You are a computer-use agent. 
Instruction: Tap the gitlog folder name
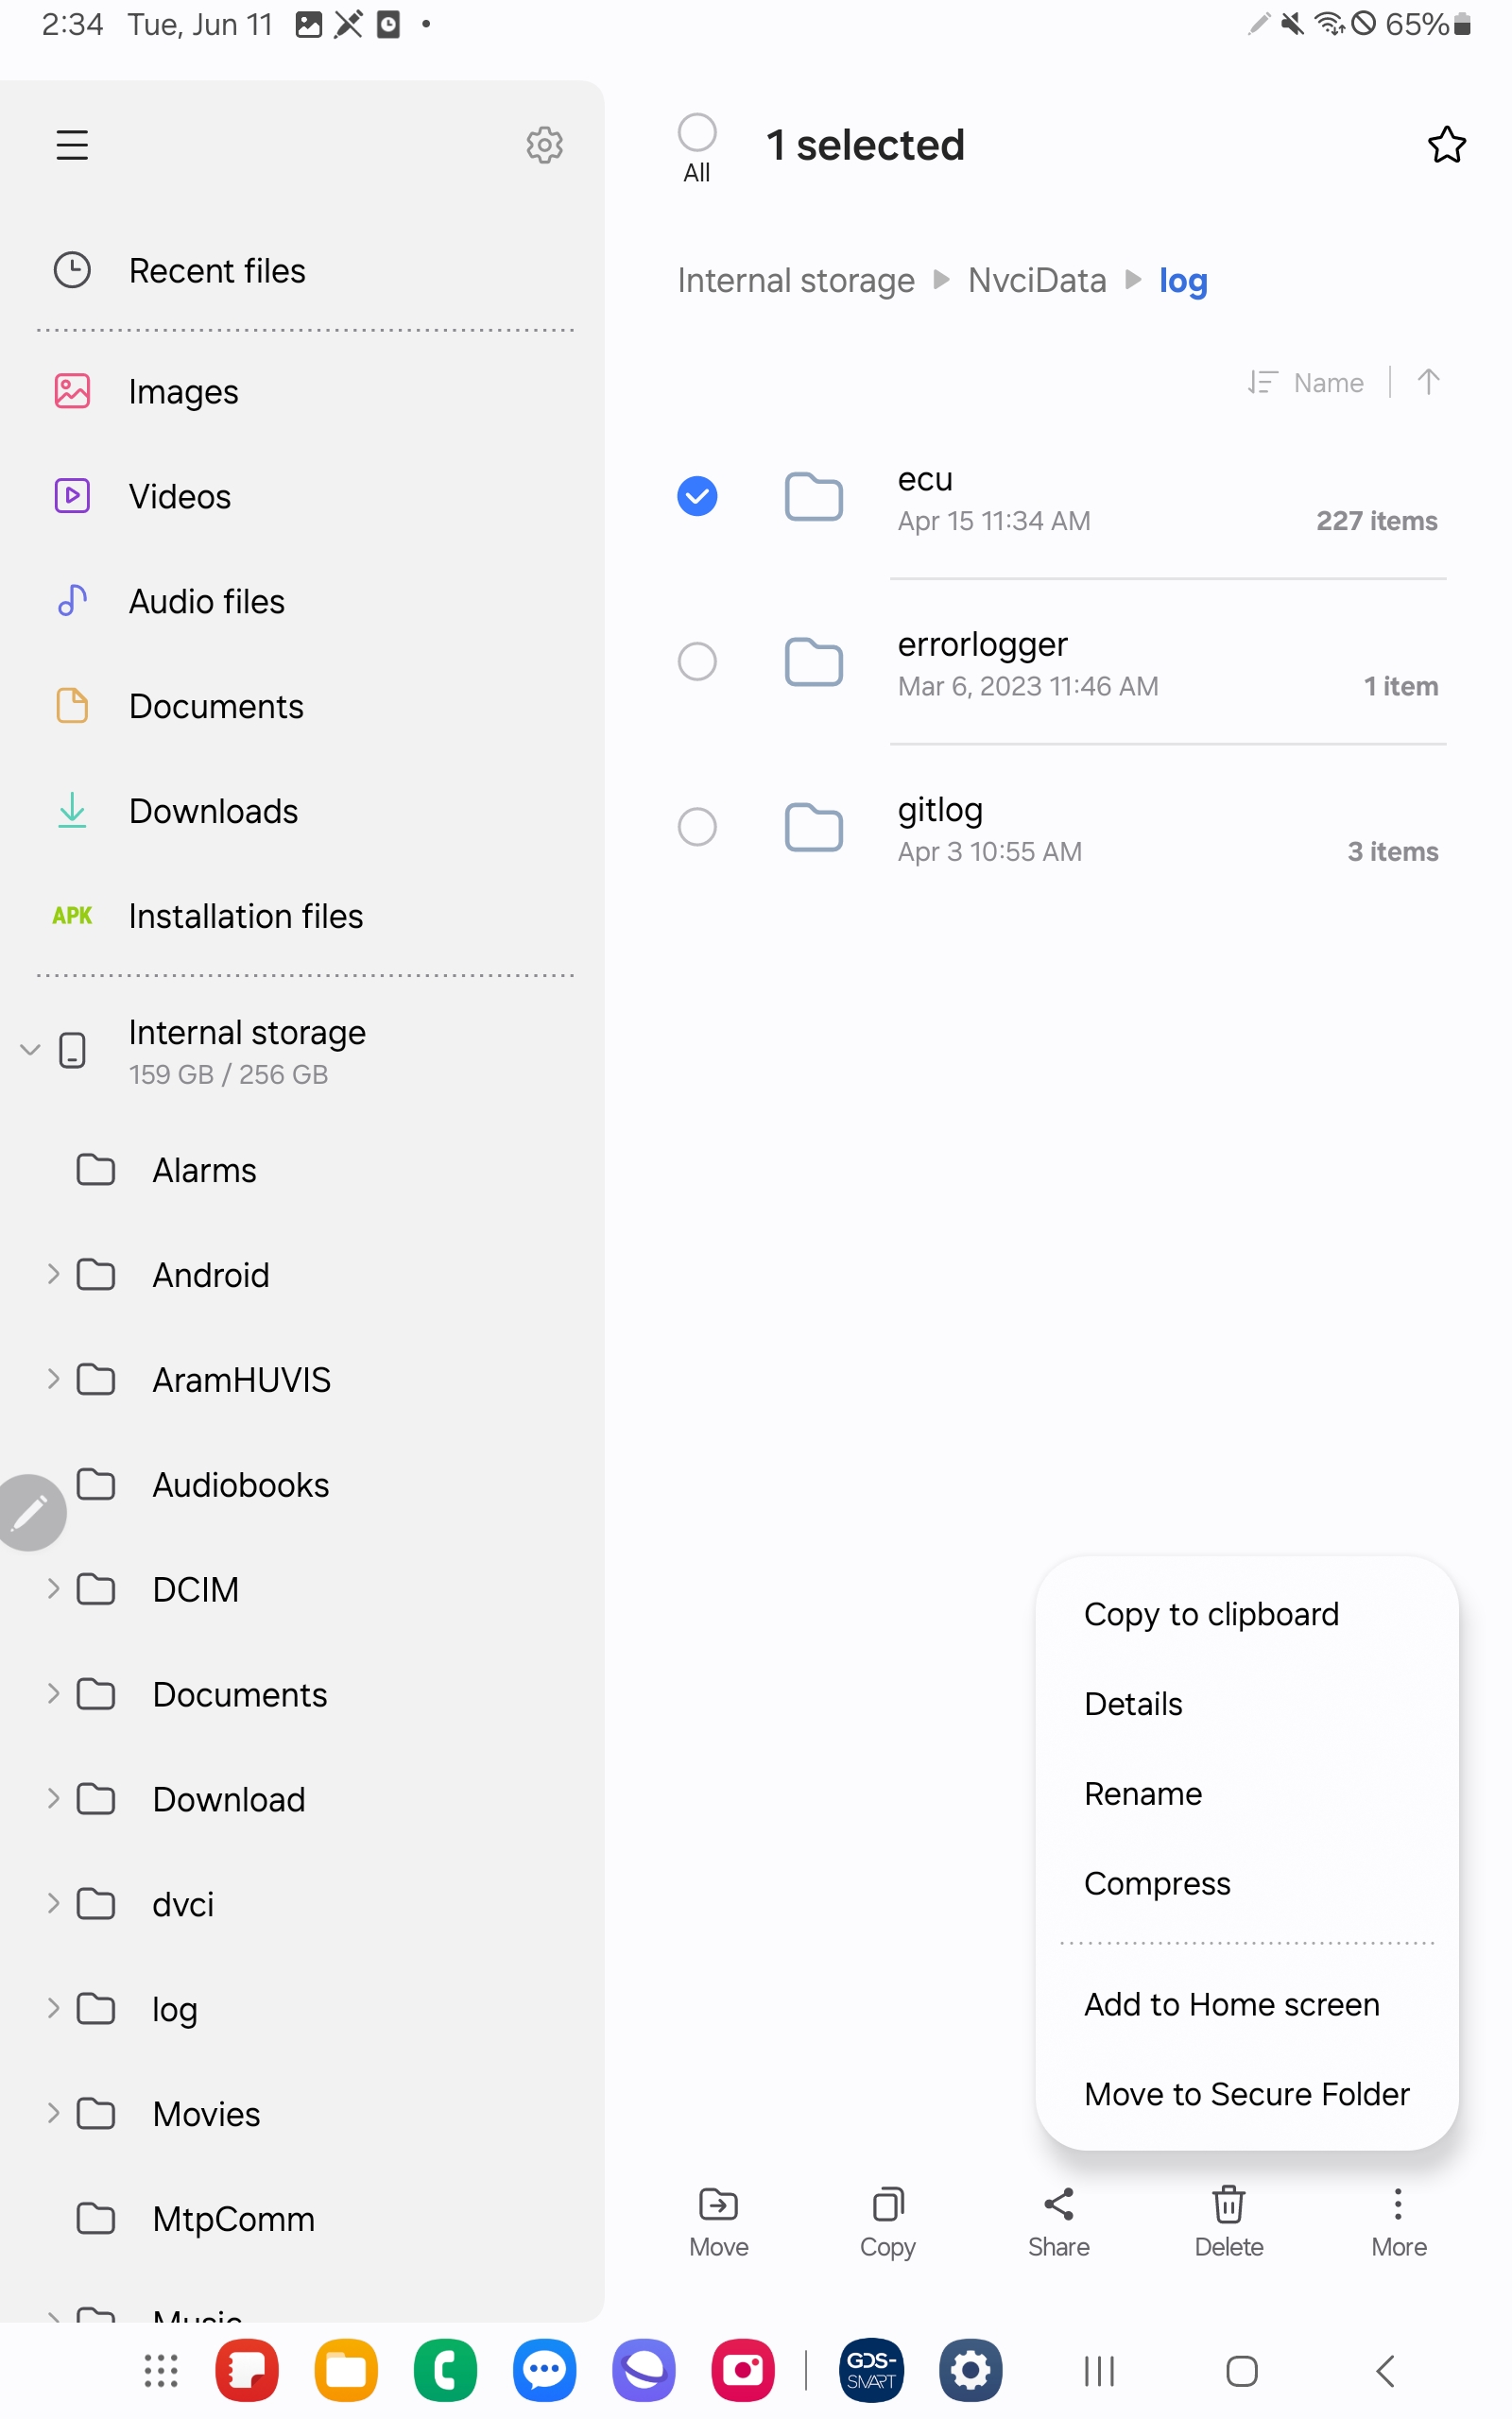coord(940,810)
